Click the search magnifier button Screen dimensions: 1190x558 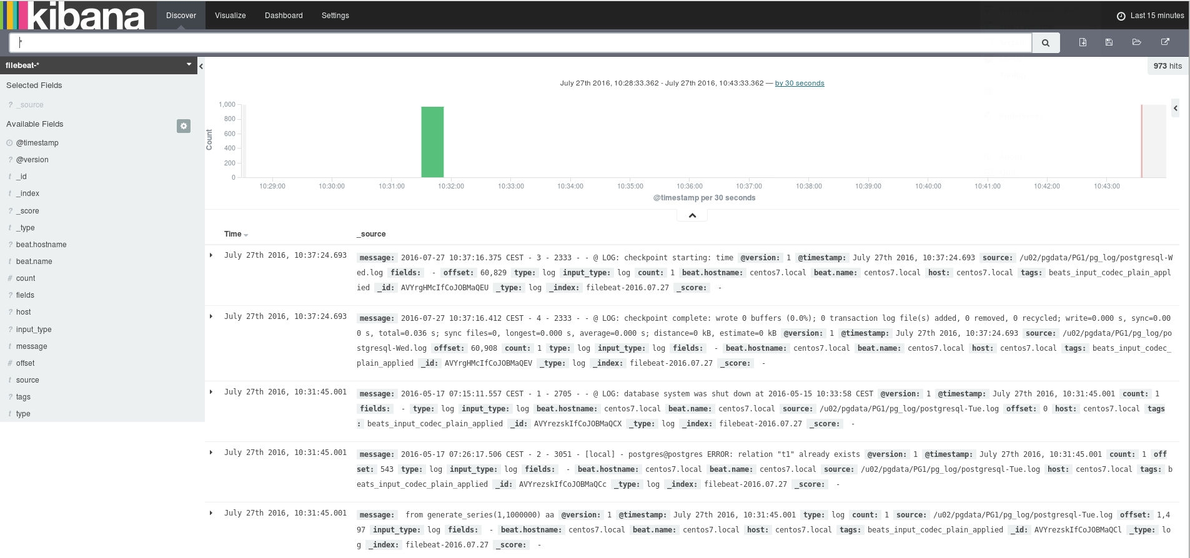(1046, 42)
